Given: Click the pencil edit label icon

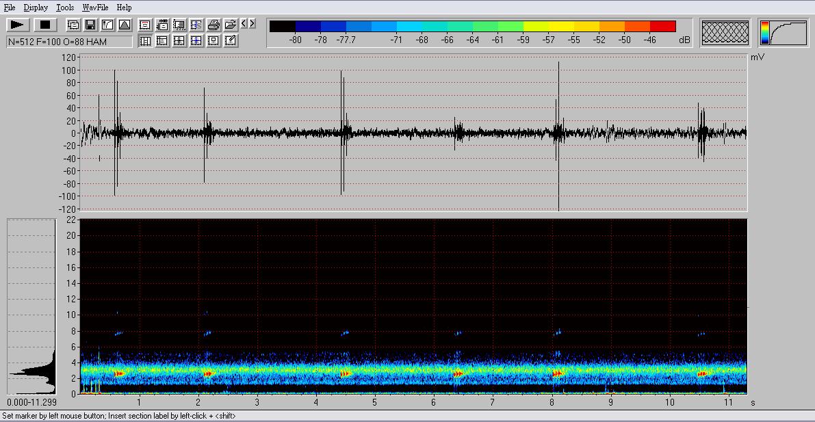Looking at the screenshot, I should pos(231,41).
